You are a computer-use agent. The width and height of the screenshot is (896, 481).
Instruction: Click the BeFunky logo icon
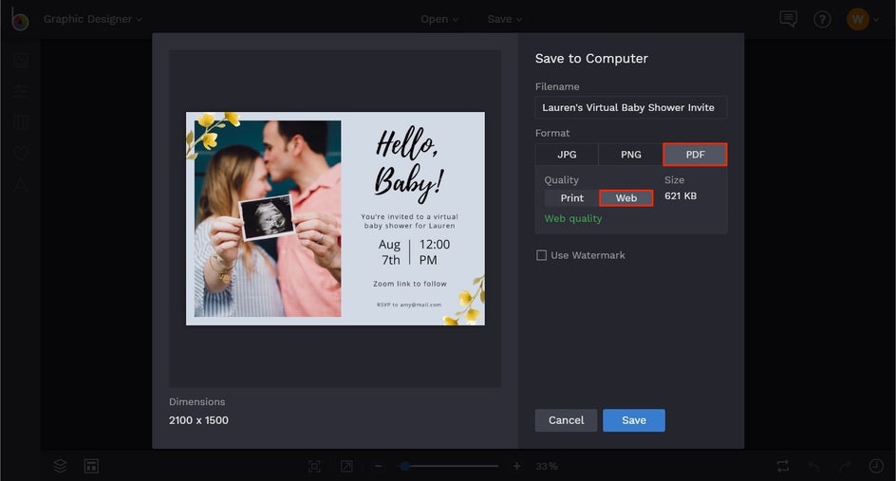(x=19, y=19)
